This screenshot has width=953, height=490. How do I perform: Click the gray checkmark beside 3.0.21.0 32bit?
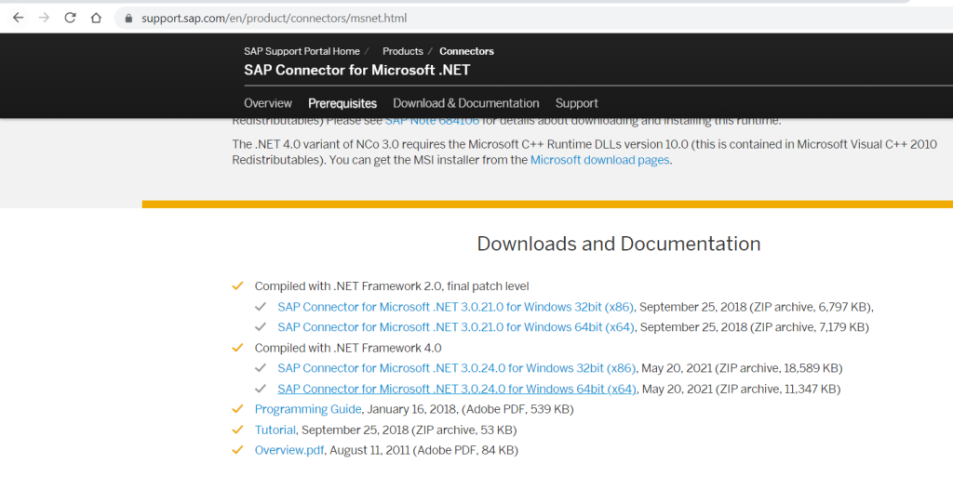(x=261, y=307)
